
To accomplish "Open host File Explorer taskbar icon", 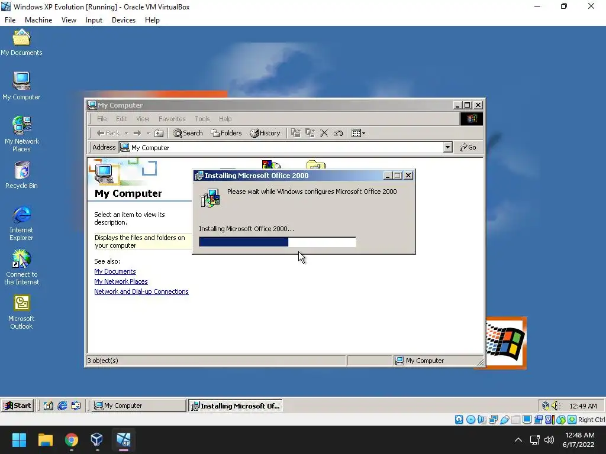I will click(x=45, y=440).
